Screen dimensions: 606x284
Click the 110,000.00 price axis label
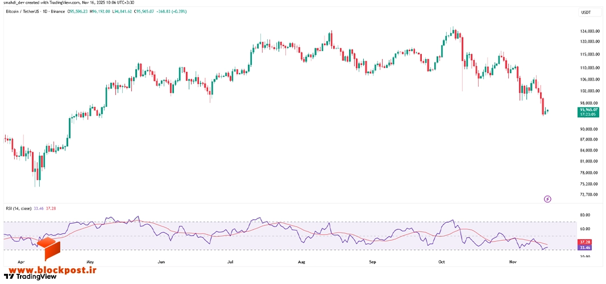[x=589, y=68]
